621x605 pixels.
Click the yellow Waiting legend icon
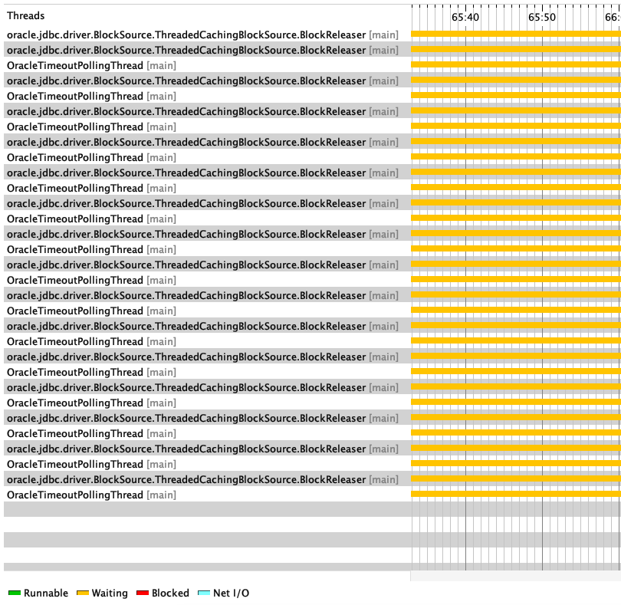pos(82,593)
